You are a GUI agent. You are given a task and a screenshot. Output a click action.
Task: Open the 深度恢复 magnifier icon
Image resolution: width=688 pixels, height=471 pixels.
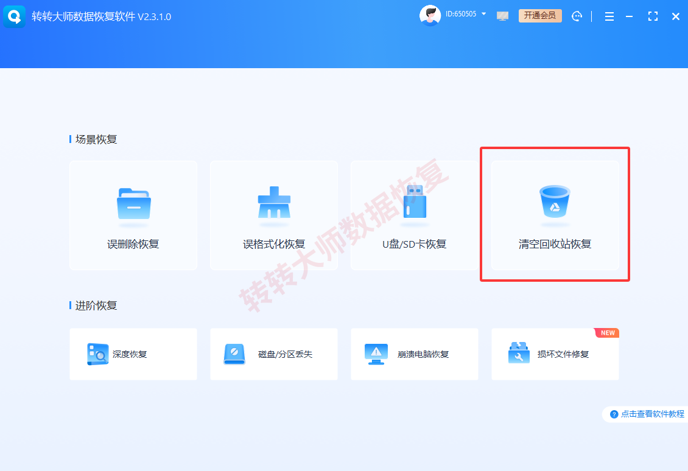[97, 354]
